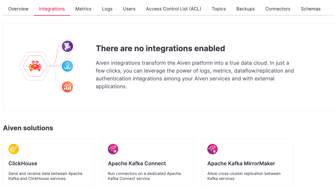Open the Schemas tab
This screenshot has width=335, height=188.
coord(311,9)
